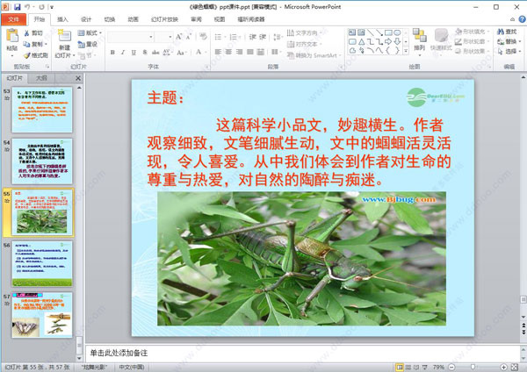This screenshot has width=527, height=372.
Task: Toggle Align Text Right
Action: click(239, 52)
